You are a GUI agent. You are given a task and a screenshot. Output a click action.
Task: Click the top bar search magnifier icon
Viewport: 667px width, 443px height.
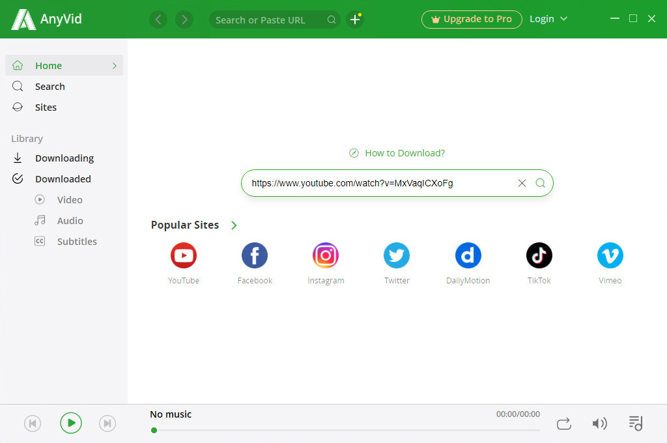tap(332, 20)
